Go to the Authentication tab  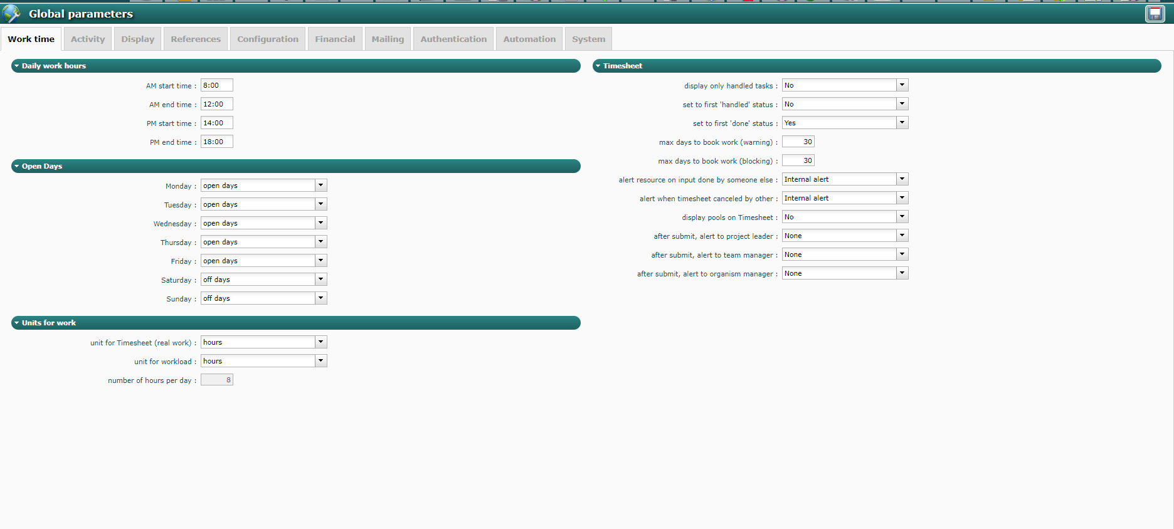pos(453,39)
